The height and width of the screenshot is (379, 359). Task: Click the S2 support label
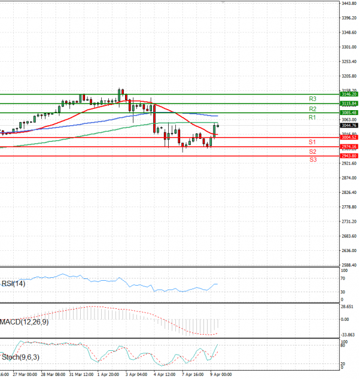[312, 151]
